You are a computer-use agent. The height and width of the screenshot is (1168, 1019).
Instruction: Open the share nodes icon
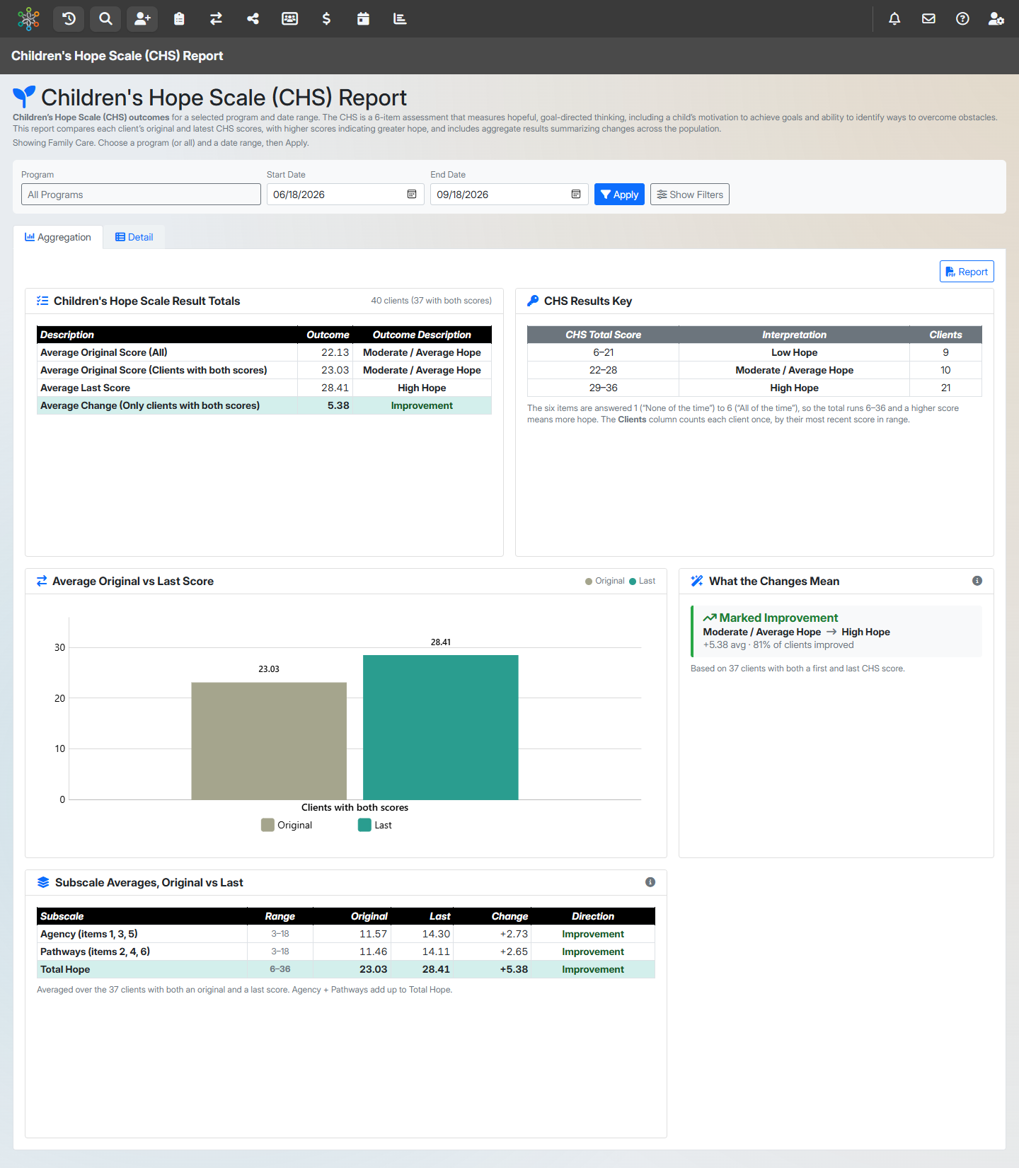(253, 18)
